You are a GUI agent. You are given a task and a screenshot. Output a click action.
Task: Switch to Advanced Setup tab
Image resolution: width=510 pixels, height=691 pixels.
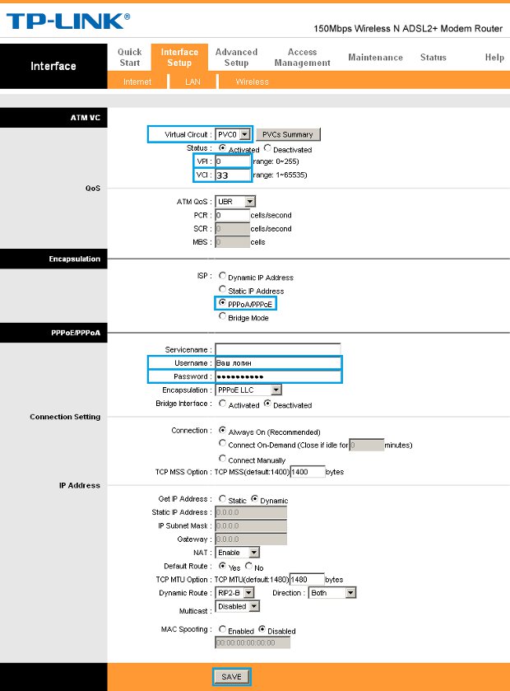pos(236,57)
